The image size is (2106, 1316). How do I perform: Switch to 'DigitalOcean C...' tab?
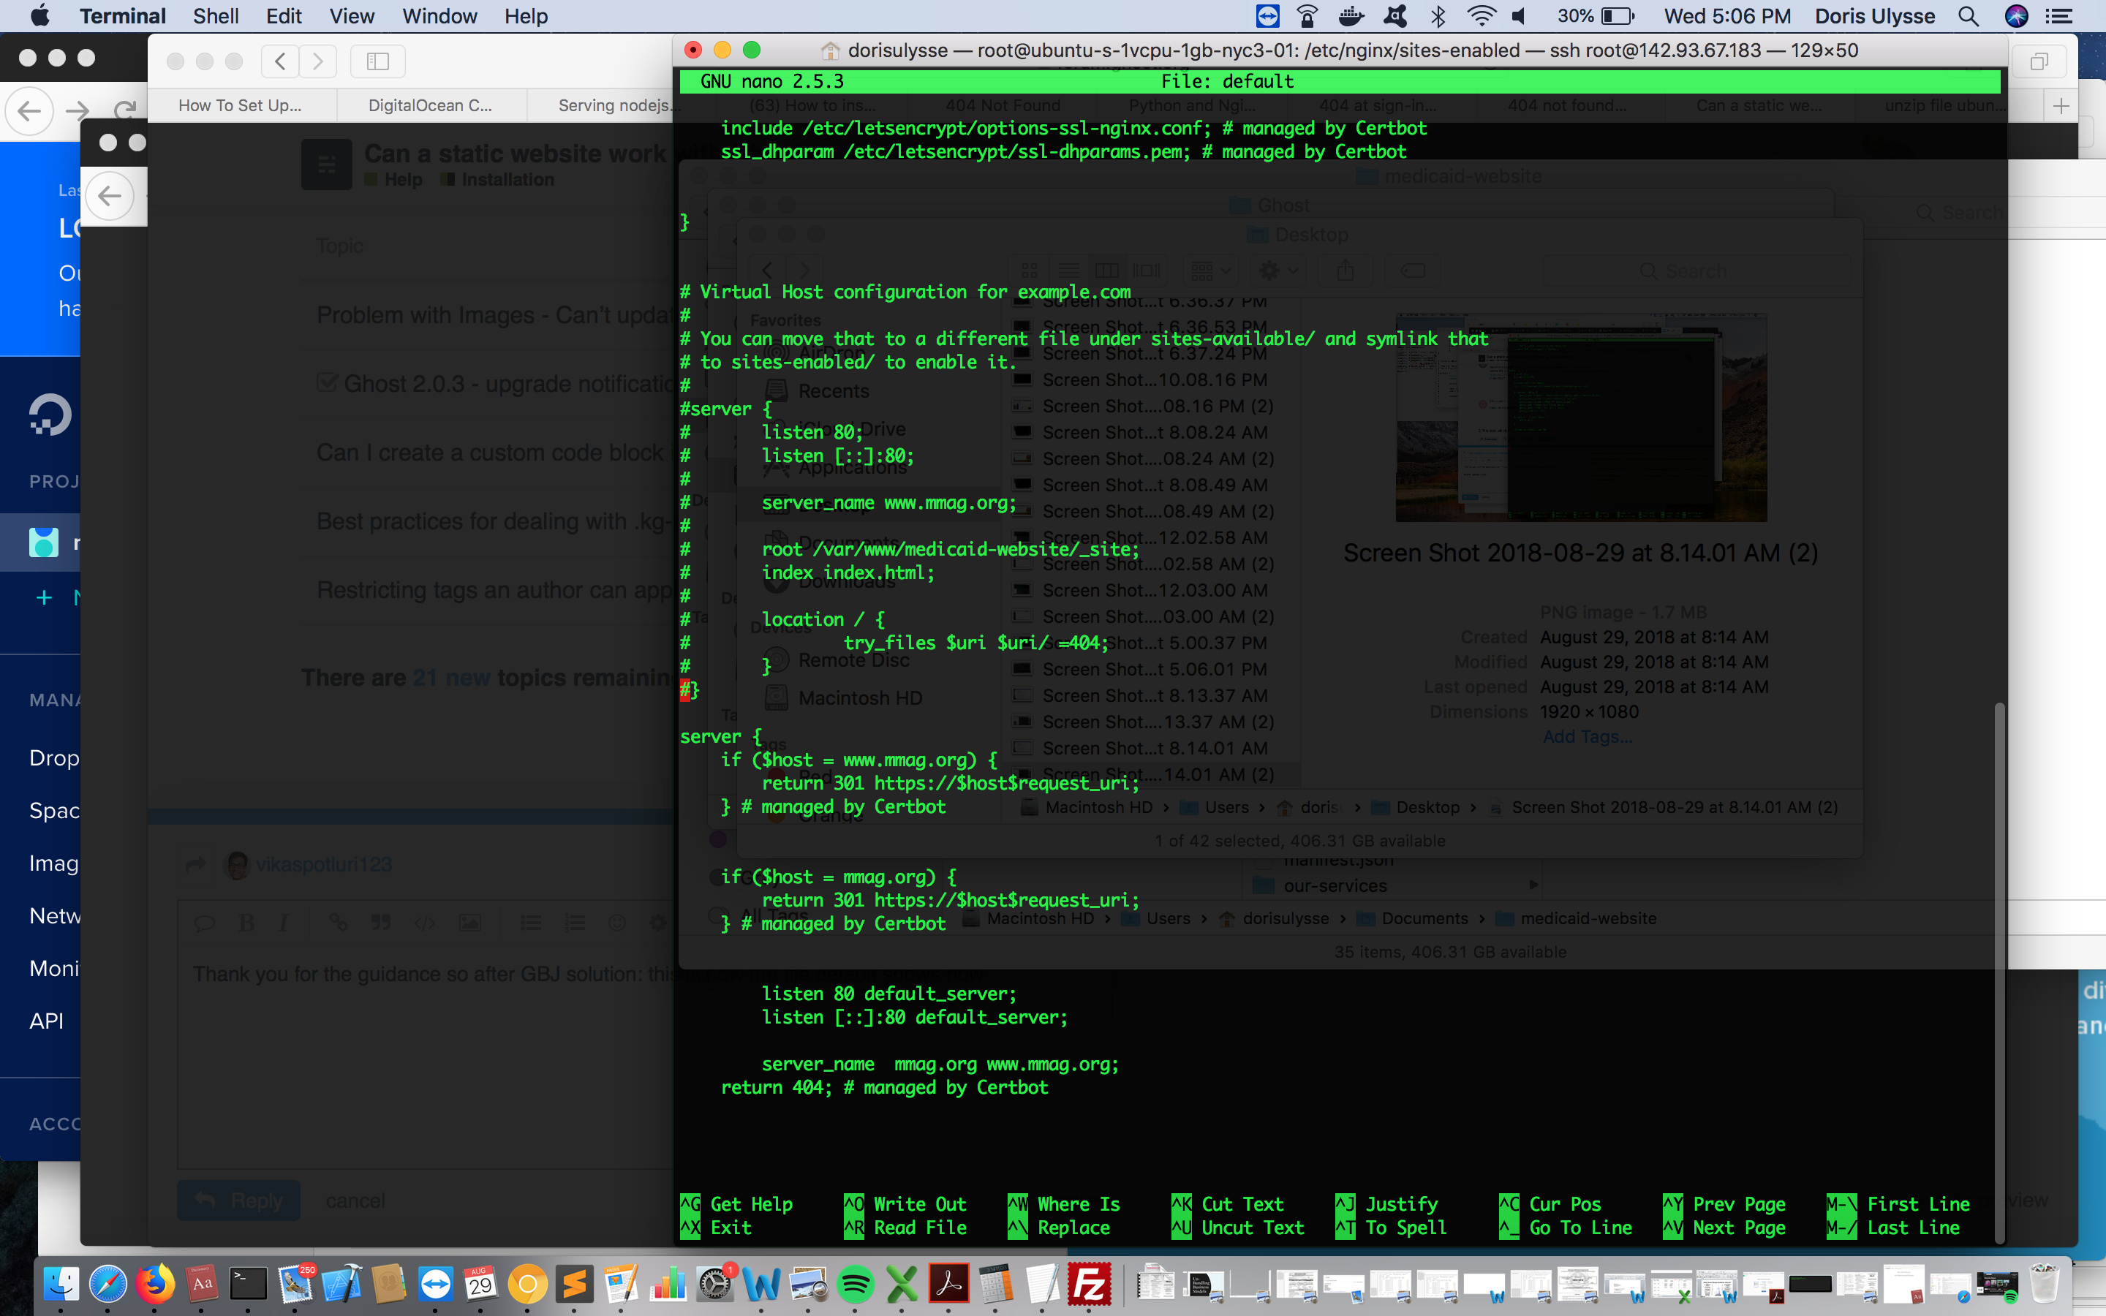[430, 105]
